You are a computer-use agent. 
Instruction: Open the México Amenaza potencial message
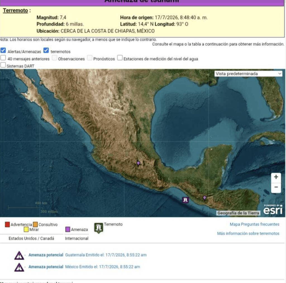(x=84, y=267)
